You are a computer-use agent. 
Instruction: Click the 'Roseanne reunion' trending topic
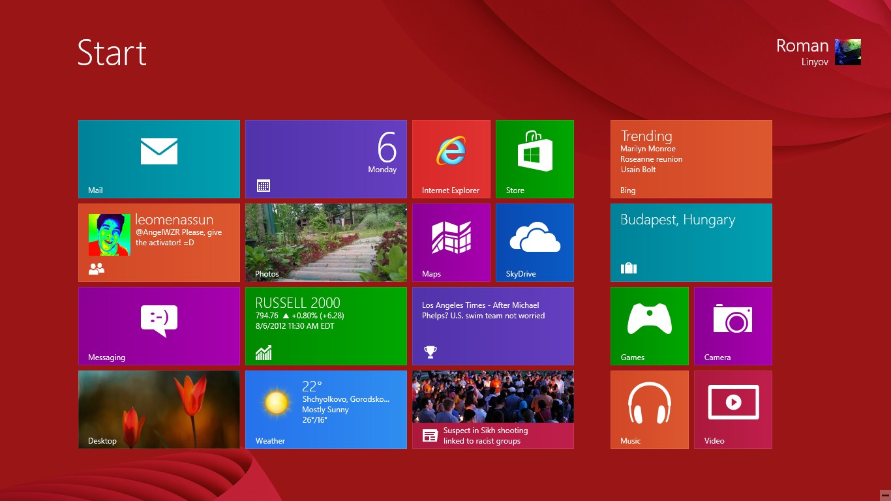(x=652, y=159)
